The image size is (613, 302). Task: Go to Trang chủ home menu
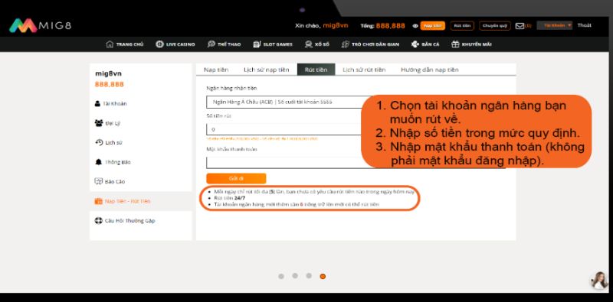[x=125, y=44]
